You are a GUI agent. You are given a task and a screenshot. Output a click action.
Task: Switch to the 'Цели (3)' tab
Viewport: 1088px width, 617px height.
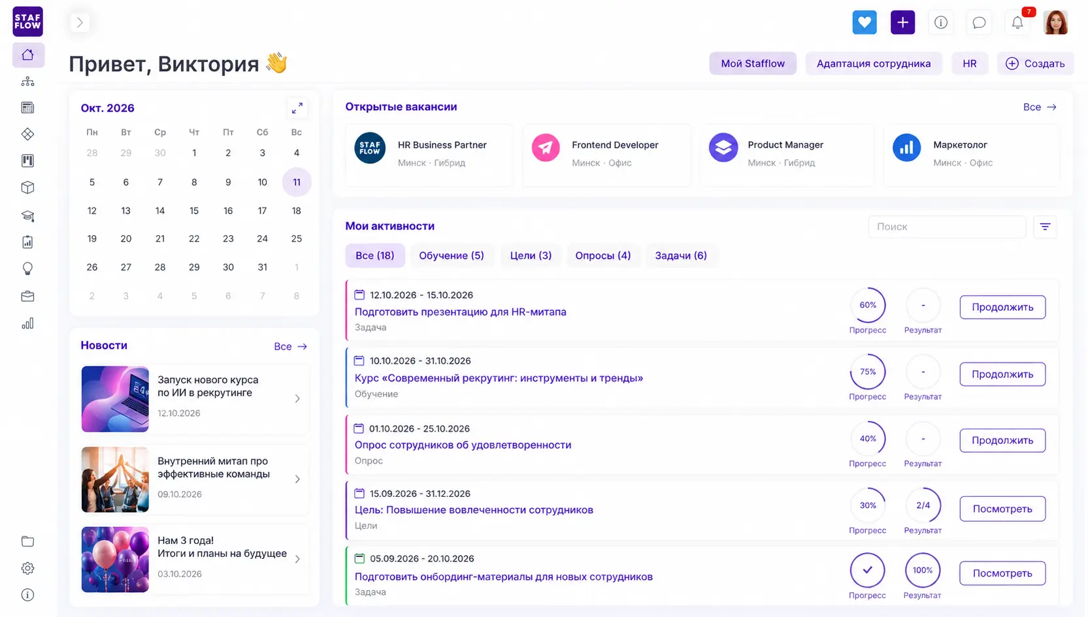coord(531,255)
